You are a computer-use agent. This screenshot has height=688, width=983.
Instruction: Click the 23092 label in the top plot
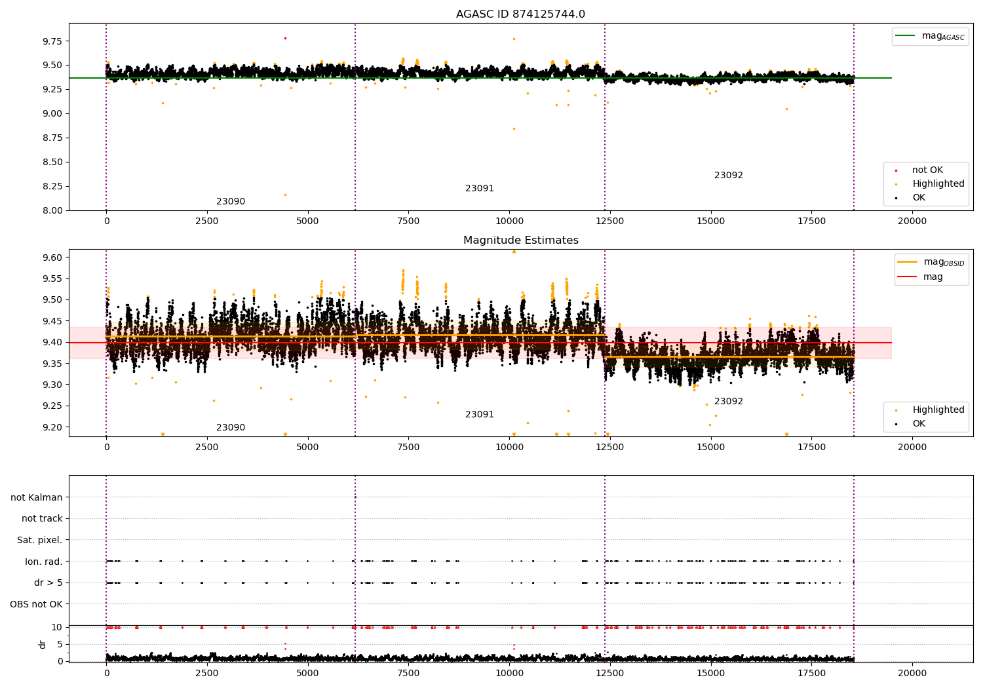click(x=729, y=176)
